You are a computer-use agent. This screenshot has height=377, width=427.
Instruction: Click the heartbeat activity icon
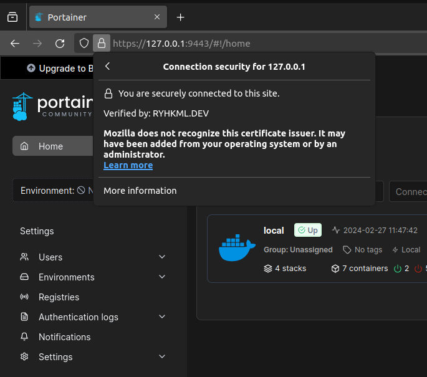(336, 230)
